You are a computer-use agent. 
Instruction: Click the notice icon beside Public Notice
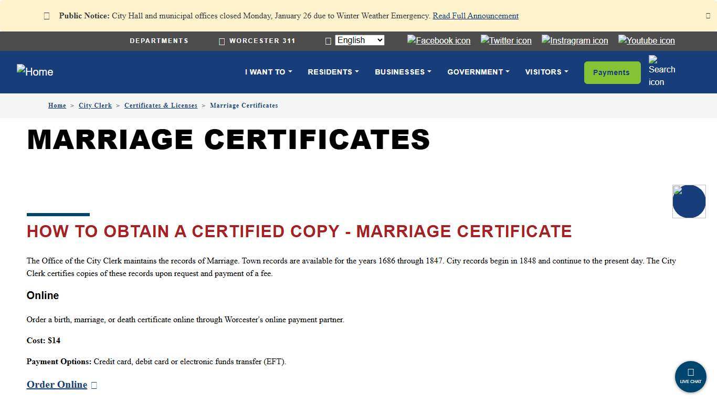click(46, 16)
